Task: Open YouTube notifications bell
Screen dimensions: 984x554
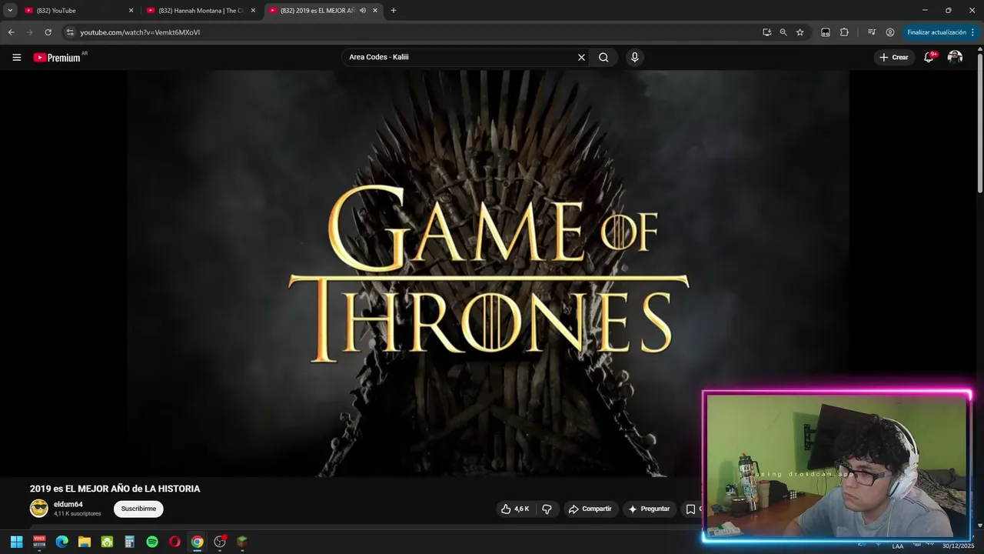Action: click(929, 57)
